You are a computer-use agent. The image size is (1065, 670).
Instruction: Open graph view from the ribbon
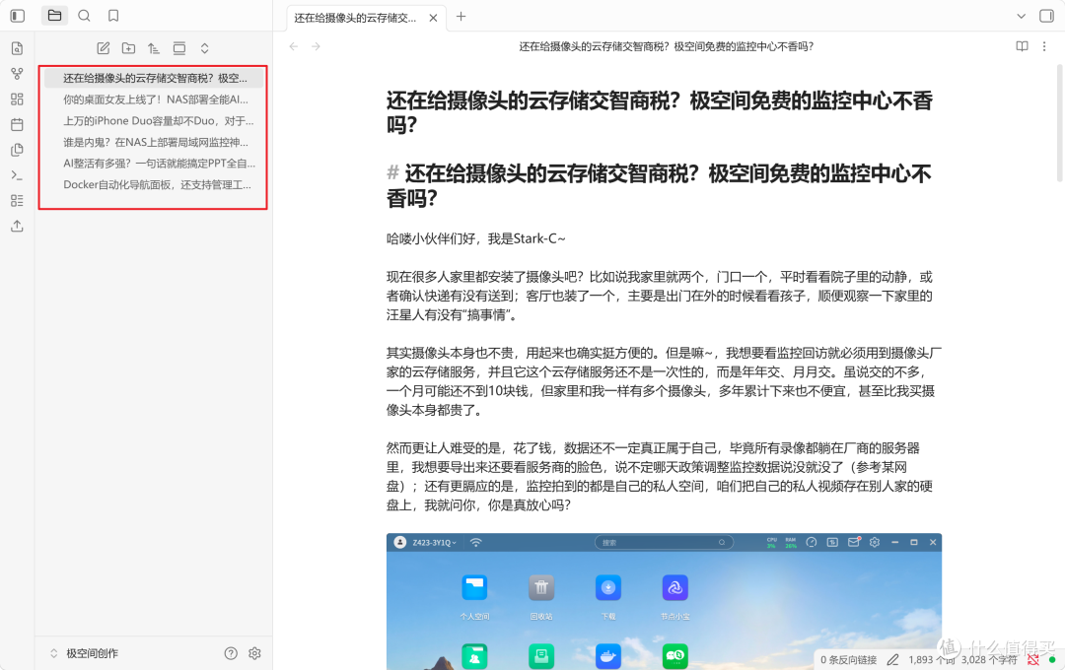pos(17,73)
